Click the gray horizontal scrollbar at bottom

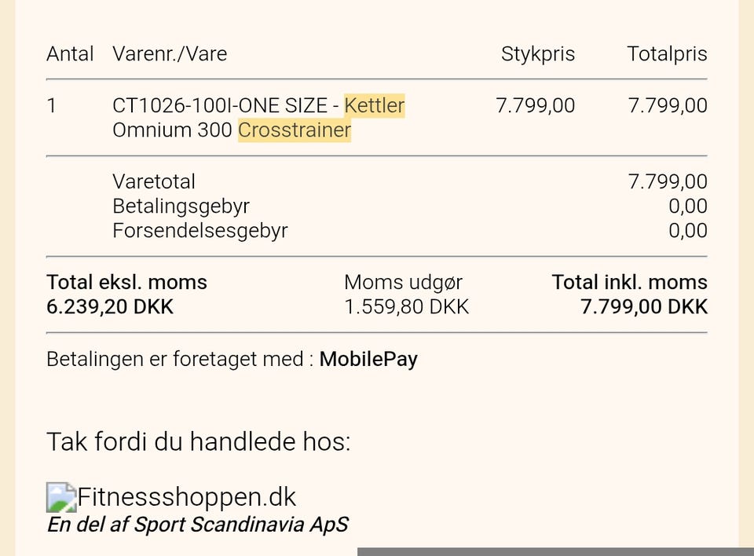555,551
